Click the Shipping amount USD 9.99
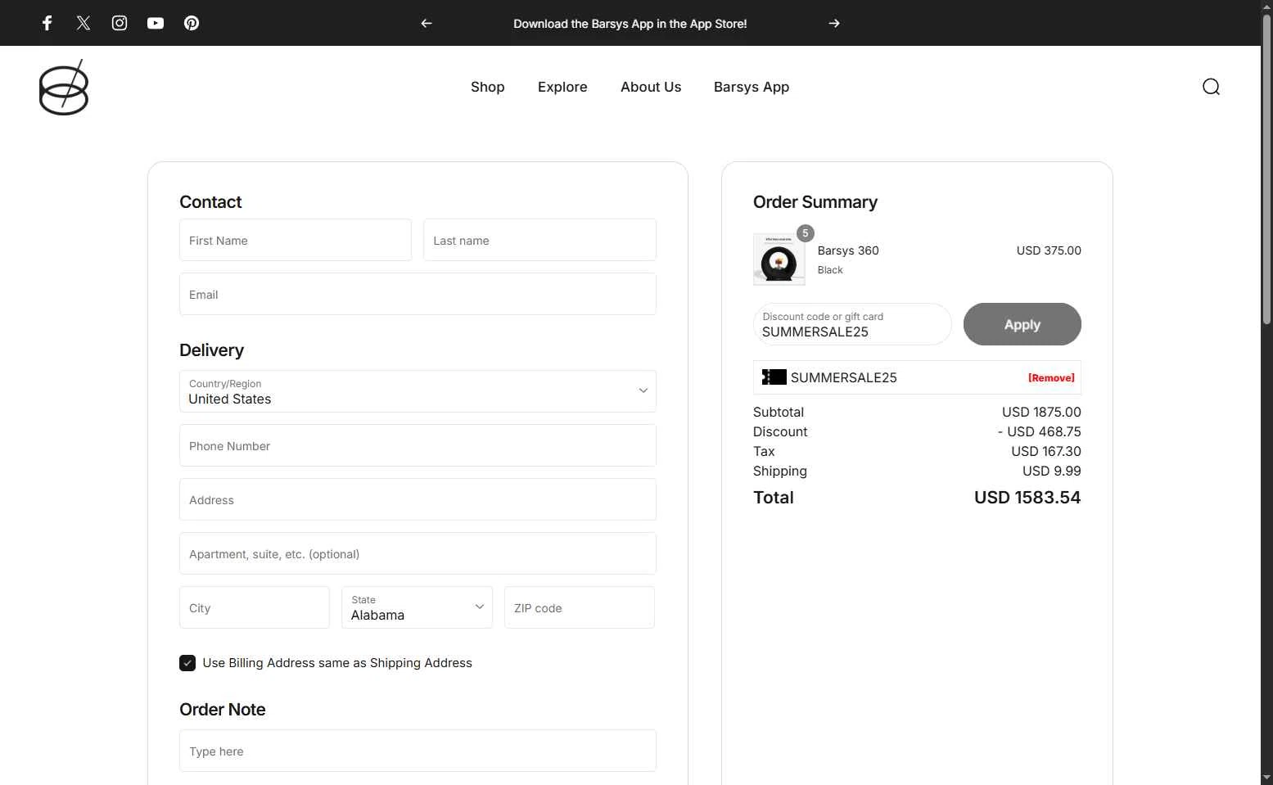This screenshot has width=1273, height=785. (x=1052, y=471)
